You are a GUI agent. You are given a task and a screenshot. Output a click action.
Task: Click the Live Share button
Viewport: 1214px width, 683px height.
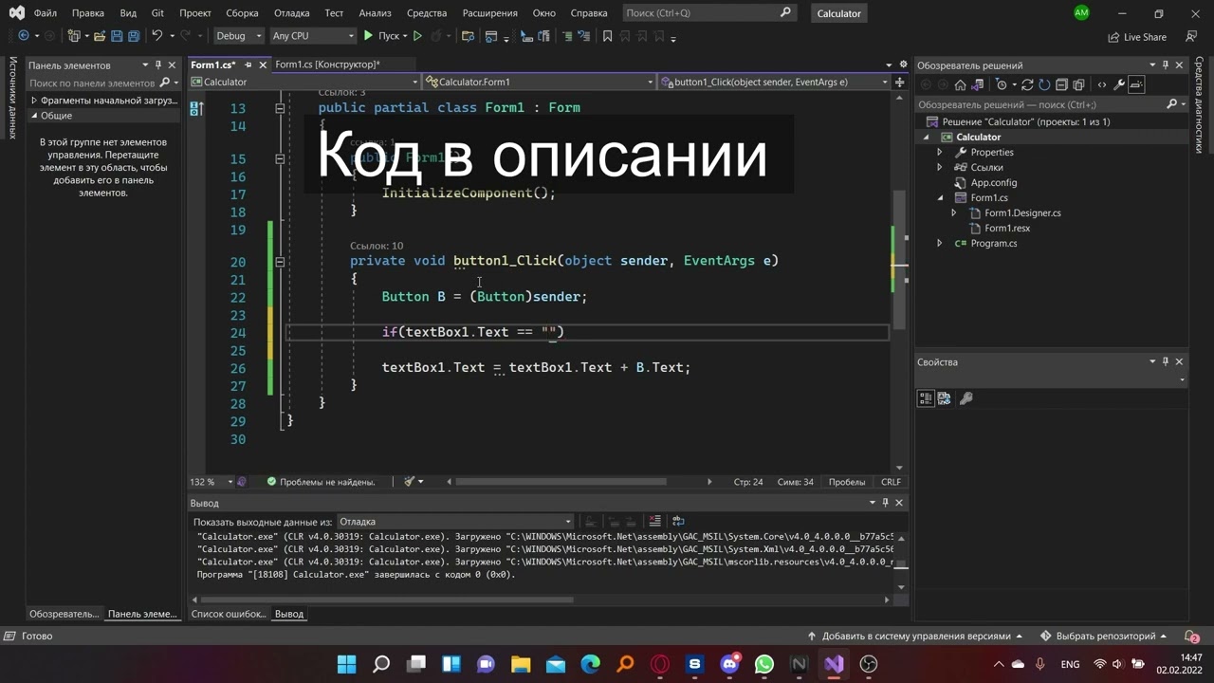(x=1137, y=37)
